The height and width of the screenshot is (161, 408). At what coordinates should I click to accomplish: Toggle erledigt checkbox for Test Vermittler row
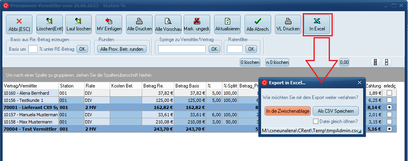pos(390,129)
